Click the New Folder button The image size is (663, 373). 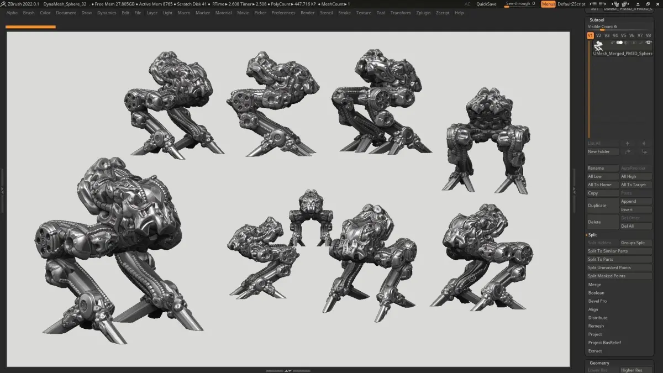click(603, 151)
